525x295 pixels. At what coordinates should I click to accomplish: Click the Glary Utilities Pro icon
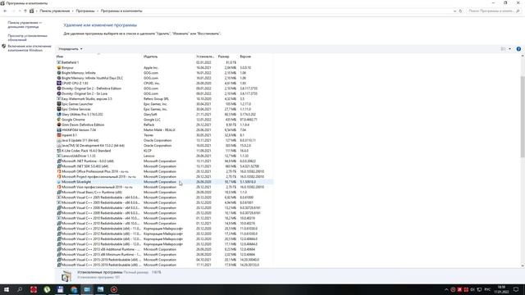(x=59, y=115)
